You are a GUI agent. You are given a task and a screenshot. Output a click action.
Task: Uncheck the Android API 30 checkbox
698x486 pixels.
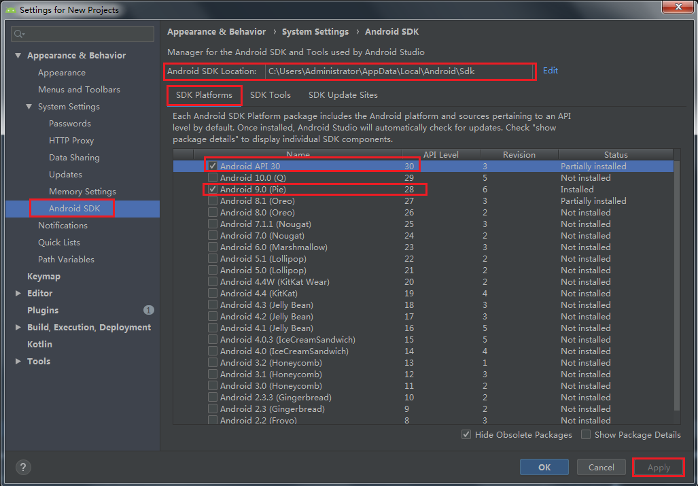213,166
